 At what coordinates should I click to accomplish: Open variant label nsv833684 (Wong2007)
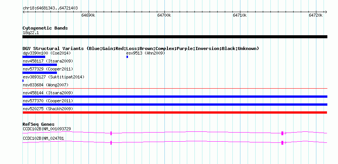[46, 85]
